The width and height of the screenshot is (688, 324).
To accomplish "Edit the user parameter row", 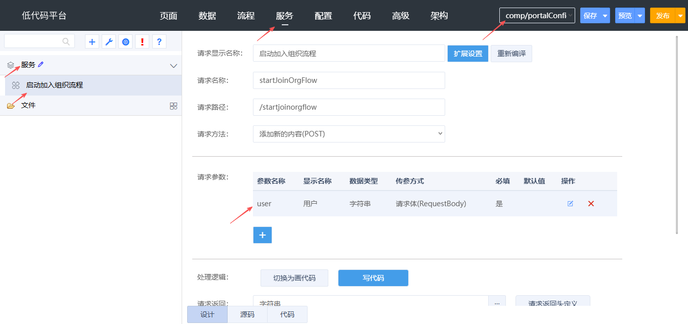I will coord(570,204).
